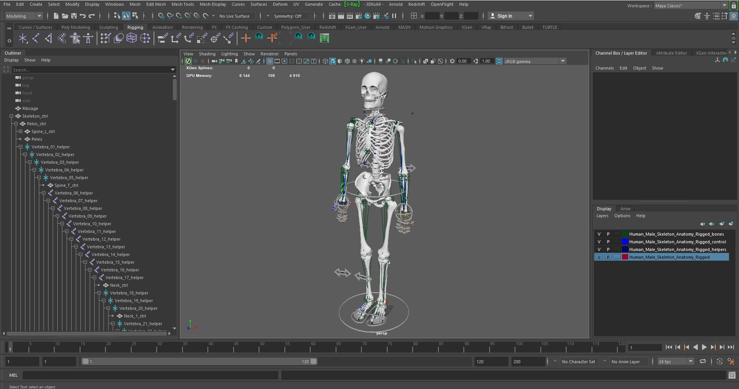Toggle the loop playback button
Viewport: 739px width, 389px height.
(703, 361)
